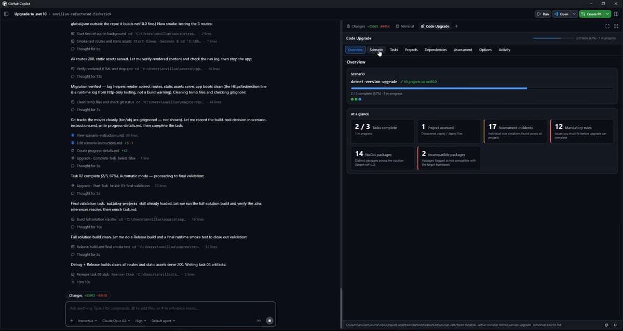The height and width of the screenshot is (331, 623).
Task: Focus the Ask anything chat input
Action: (170, 308)
